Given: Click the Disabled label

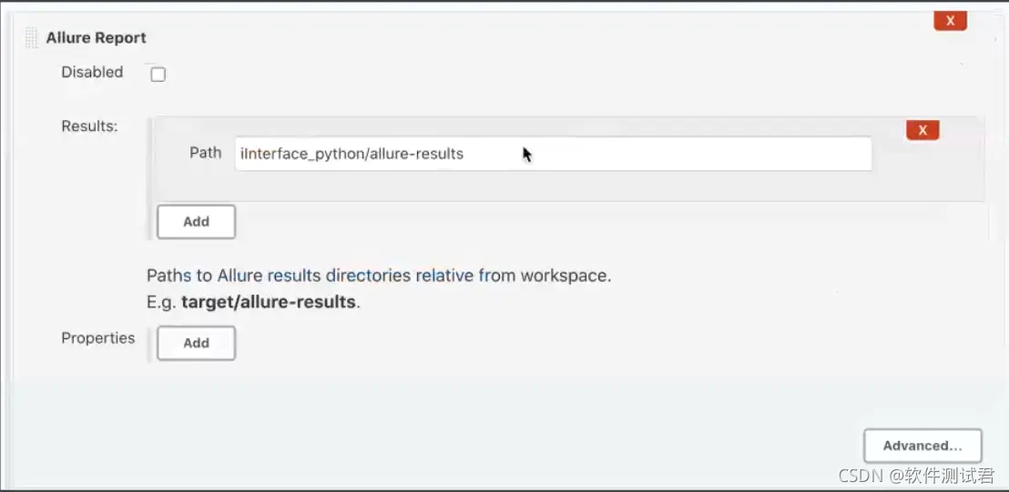Looking at the screenshot, I should coord(92,72).
